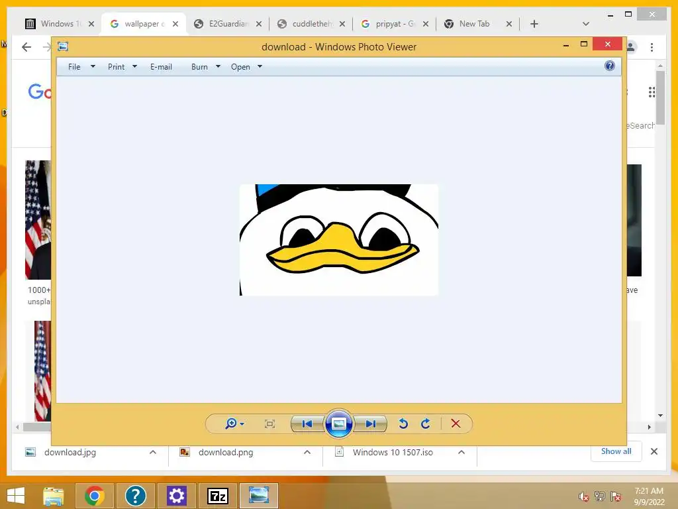
Task: Rotate image counterclockwise
Action: coord(403,424)
